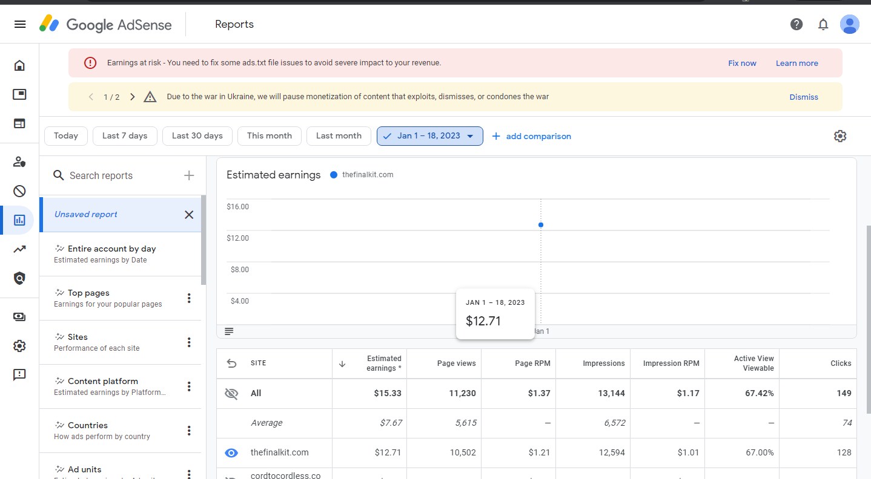Screen dimensions: 871x479
Task: Toggle visibility of the All row
Action: 231,394
